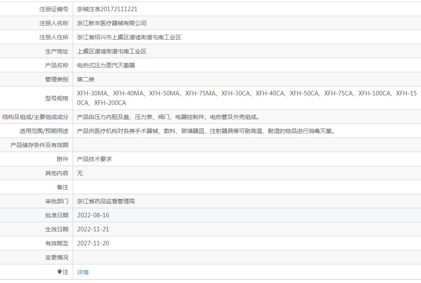
Task: Select approving department 浙江省药品监督管理局
Action: point(106,201)
